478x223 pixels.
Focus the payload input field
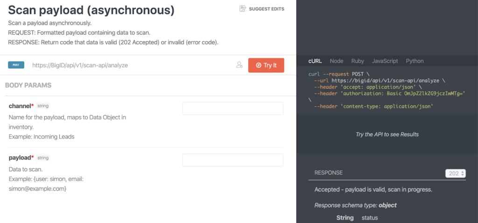pyautogui.click(x=233, y=160)
